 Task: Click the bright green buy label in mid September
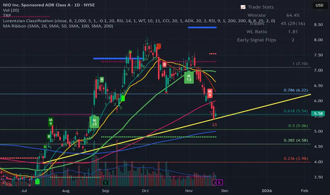[123, 98]
